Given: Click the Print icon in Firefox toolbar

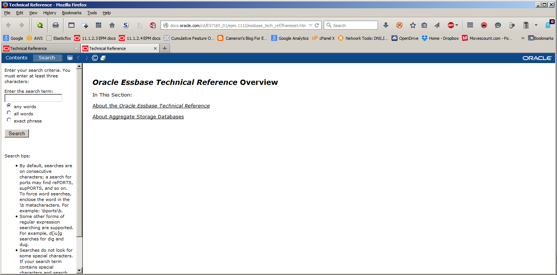Looking at the screenshot, I should coord(56,25).
